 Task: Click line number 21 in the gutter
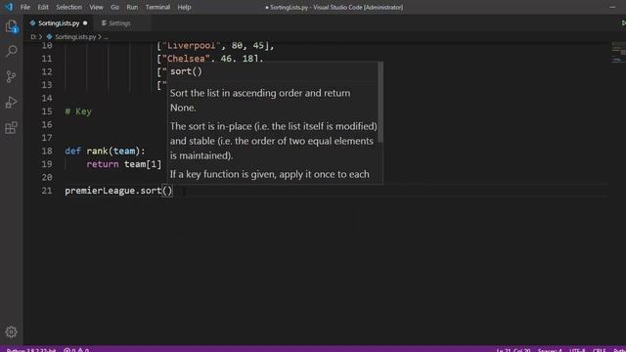[47, 191]
